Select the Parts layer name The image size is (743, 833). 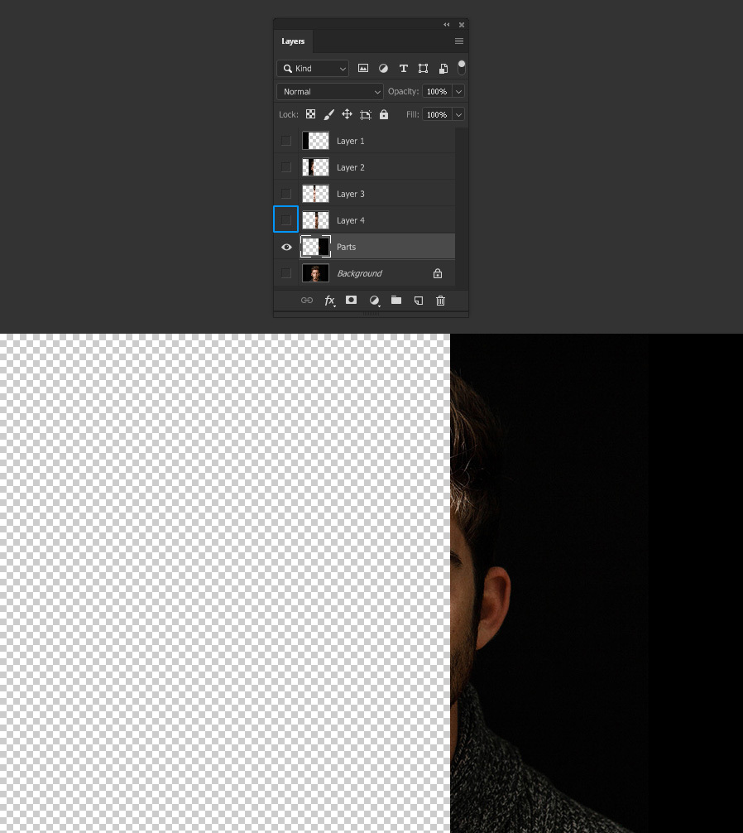tap(346, 247)
